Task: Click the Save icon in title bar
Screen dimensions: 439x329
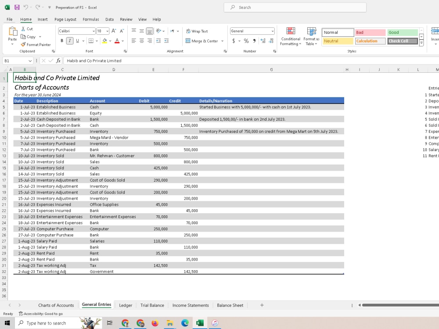Action: pyautogui.click(x=17, y=7)
